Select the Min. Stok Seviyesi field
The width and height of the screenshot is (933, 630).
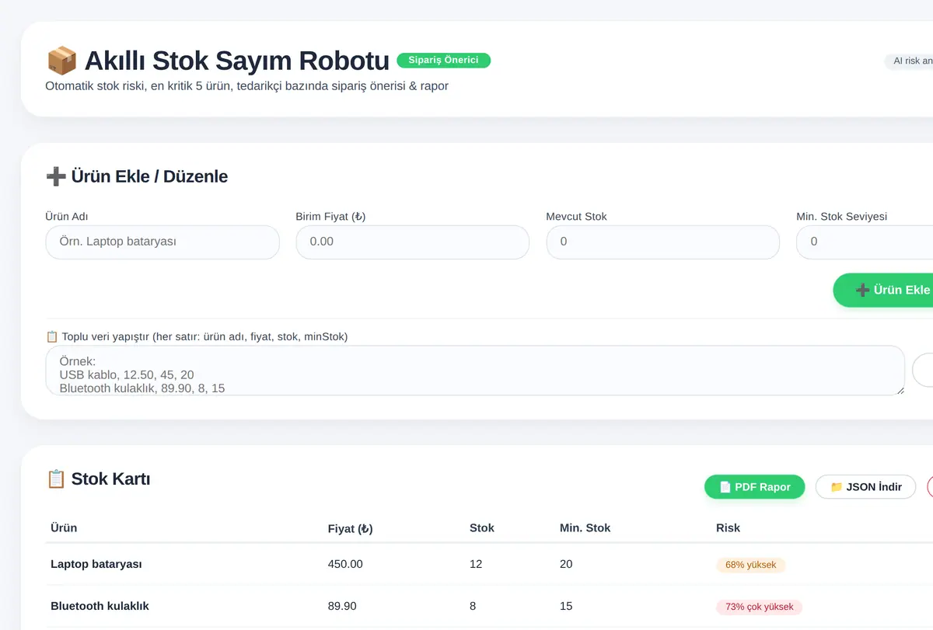(x=865, y=242)
